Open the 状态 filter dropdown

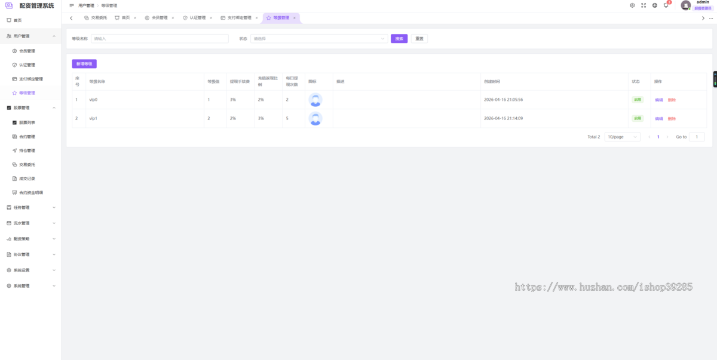(x=319, y=39)
